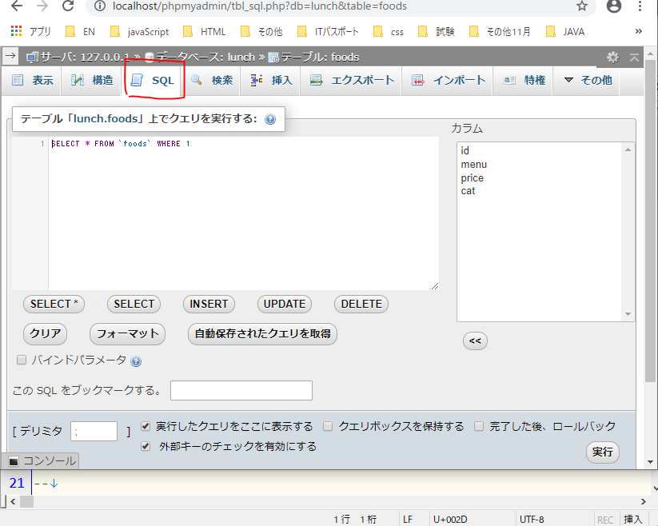This screenshot has width=658, height=526.
Task: Open the その他 bookmark folder
Action: [x=262, y=31]
